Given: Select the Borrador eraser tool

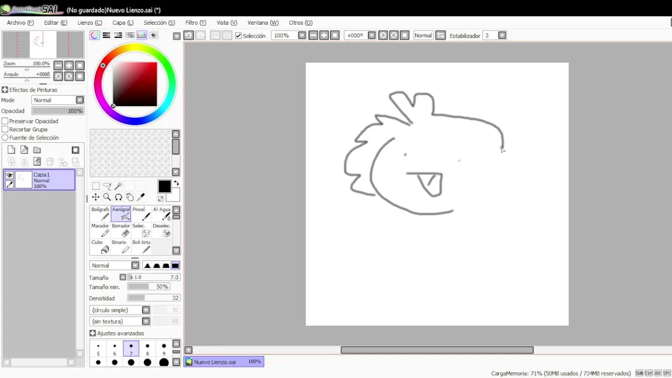Looking at the screenshot, I should pos(121,230).
